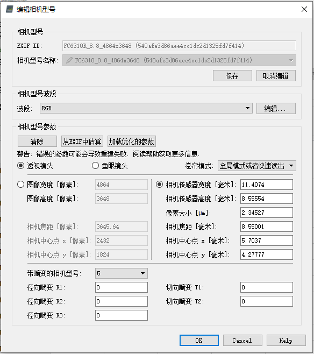Viewport: 314px width, 354px height.
Task: Expand the 相机型号名称 combo box
Action: (179, 60)
